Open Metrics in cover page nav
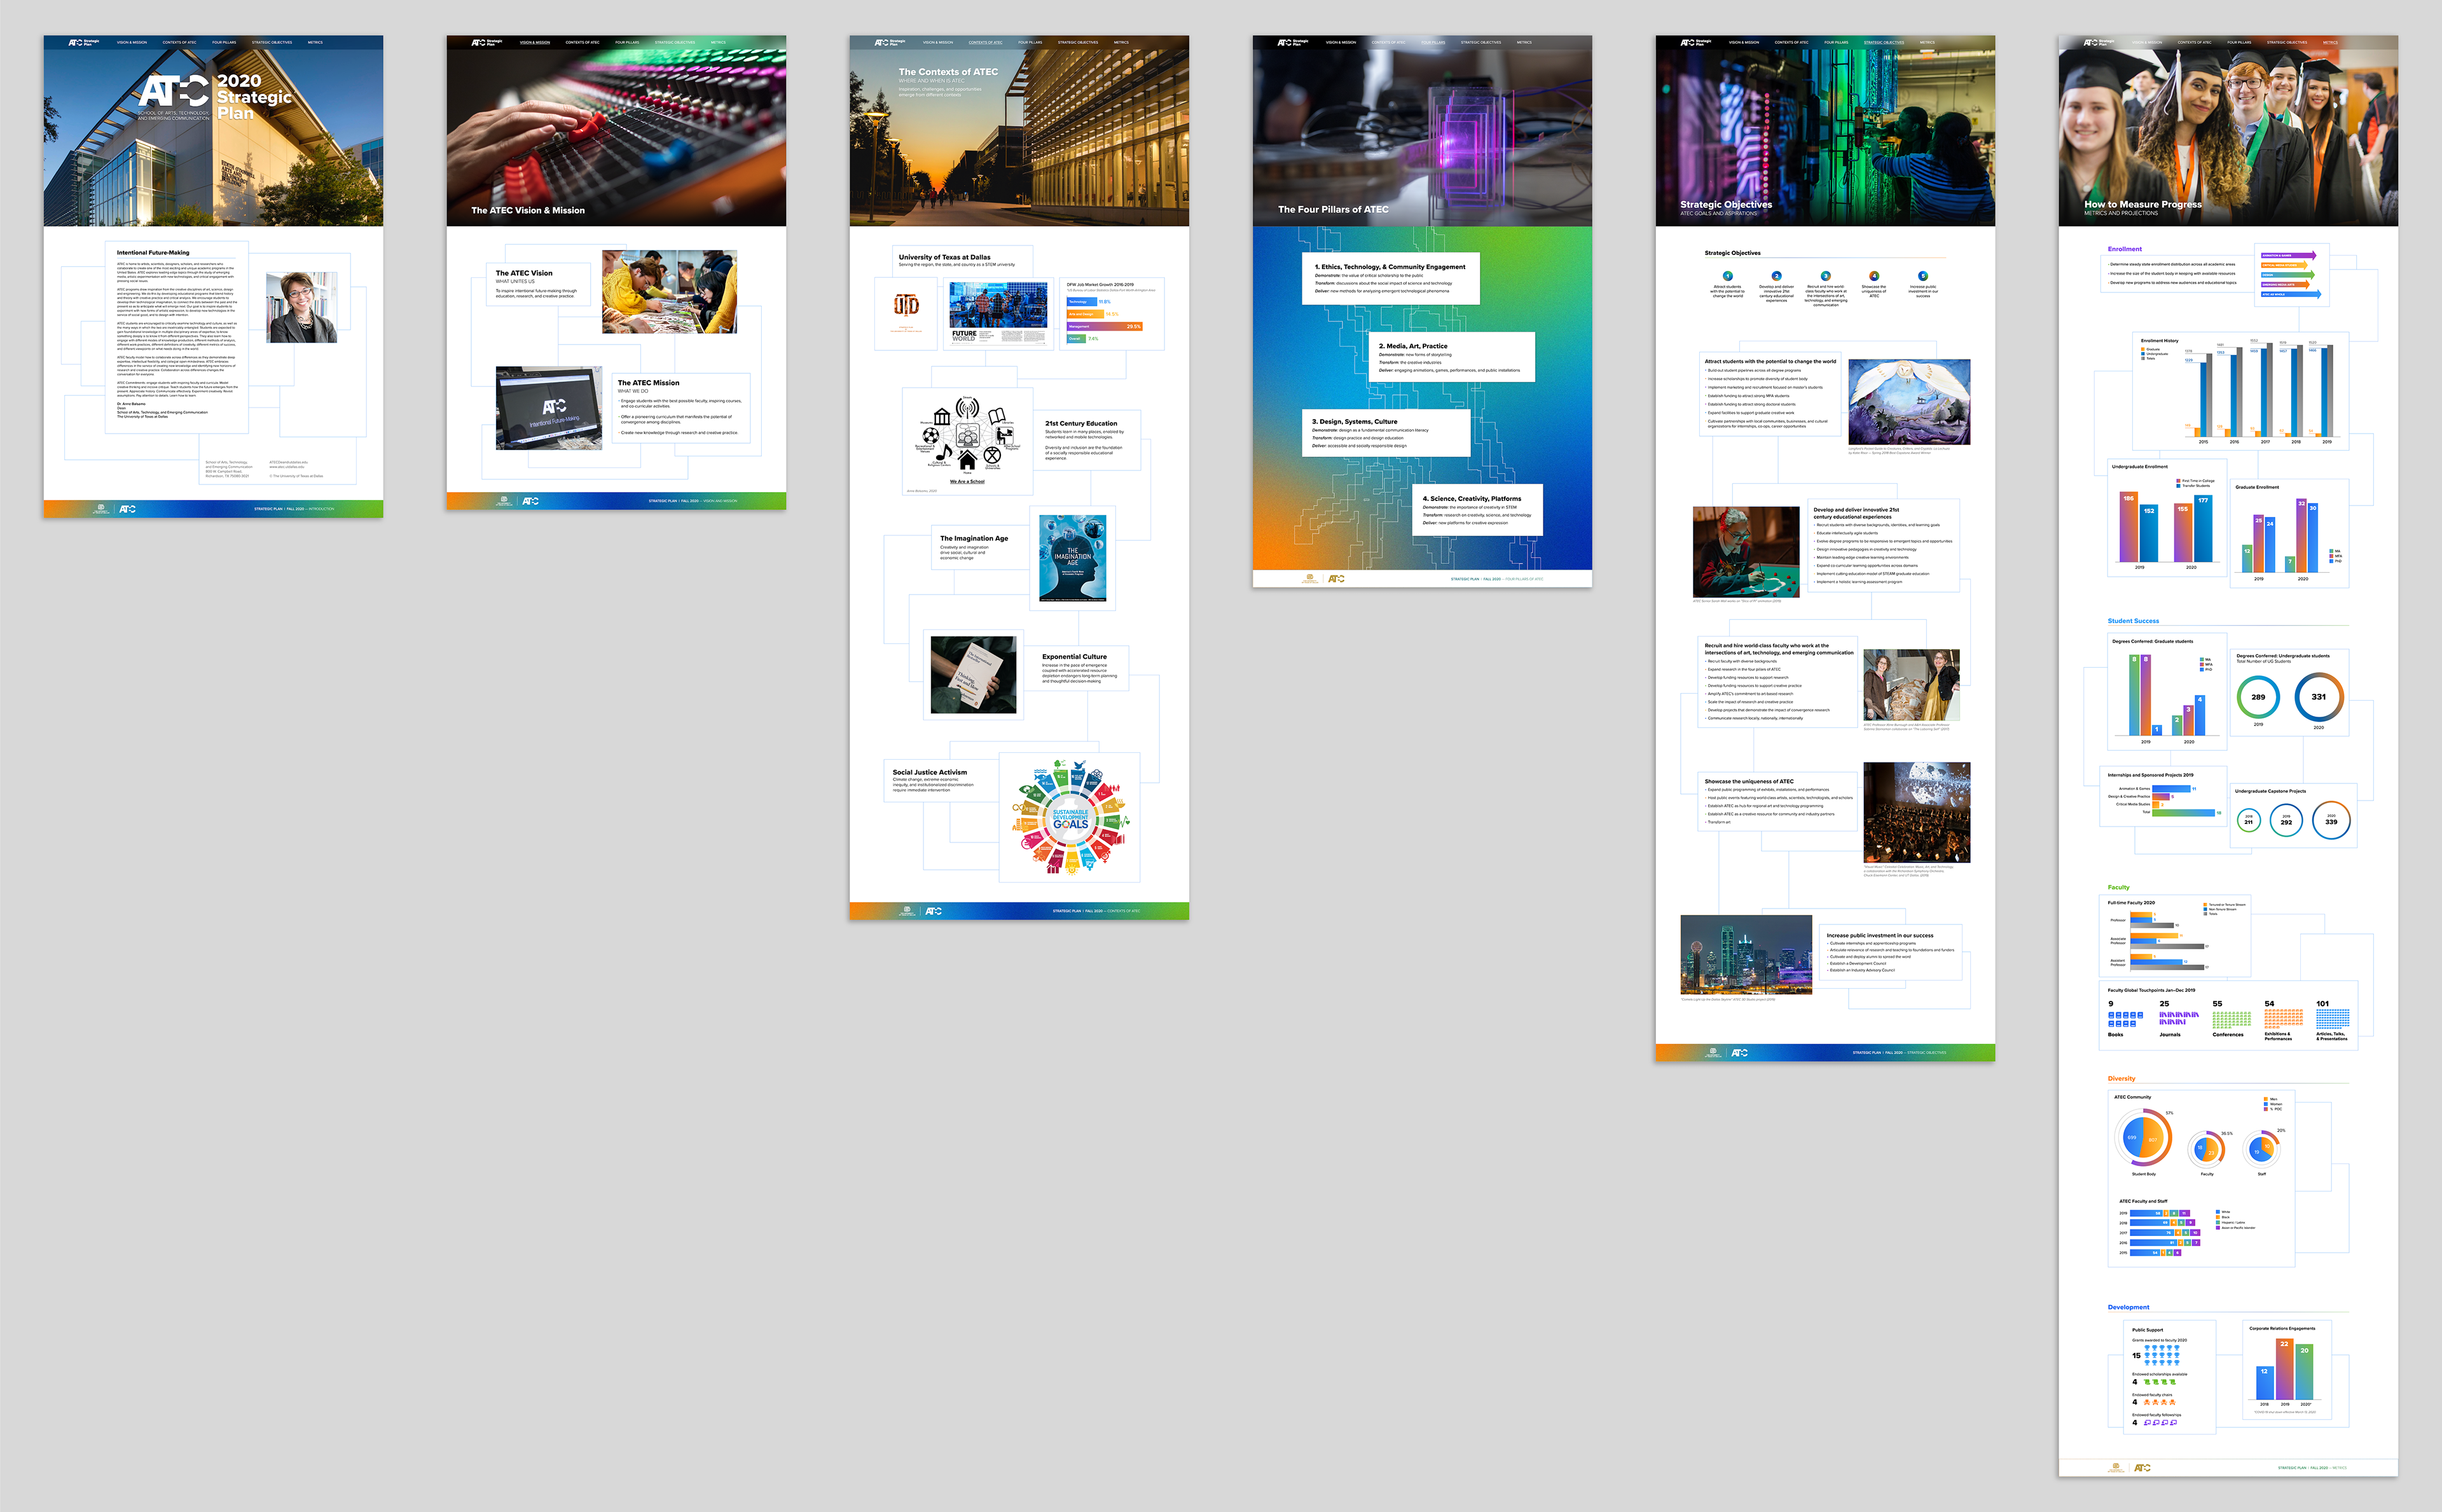Screen dimensions: 2442x1512 (315, 42)
